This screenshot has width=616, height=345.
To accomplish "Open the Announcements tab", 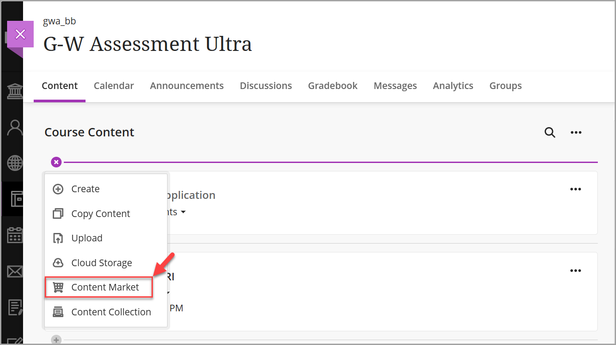I will pos(187,86).
